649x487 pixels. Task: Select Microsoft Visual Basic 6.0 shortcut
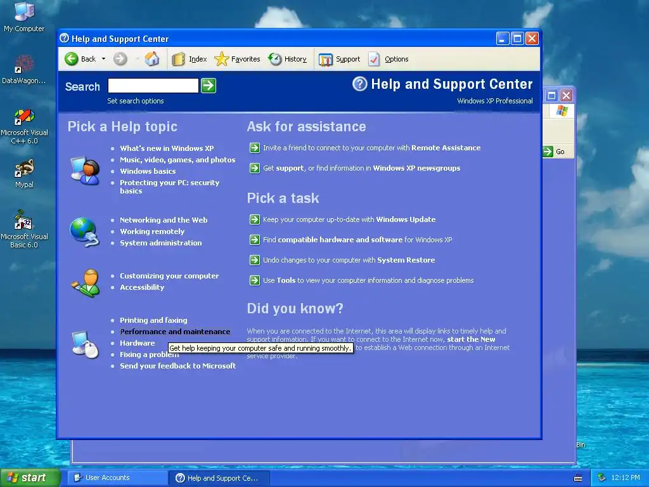pyautogui.click(x=24, y=230)
